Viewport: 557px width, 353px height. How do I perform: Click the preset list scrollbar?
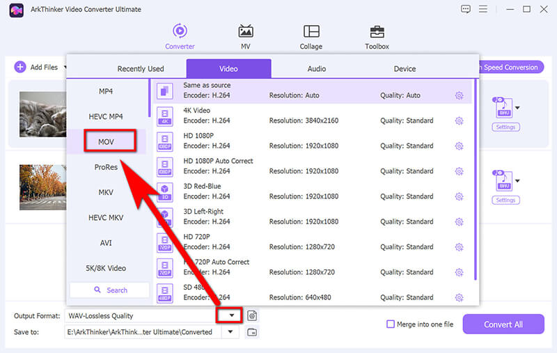click(x=476, y=180)
